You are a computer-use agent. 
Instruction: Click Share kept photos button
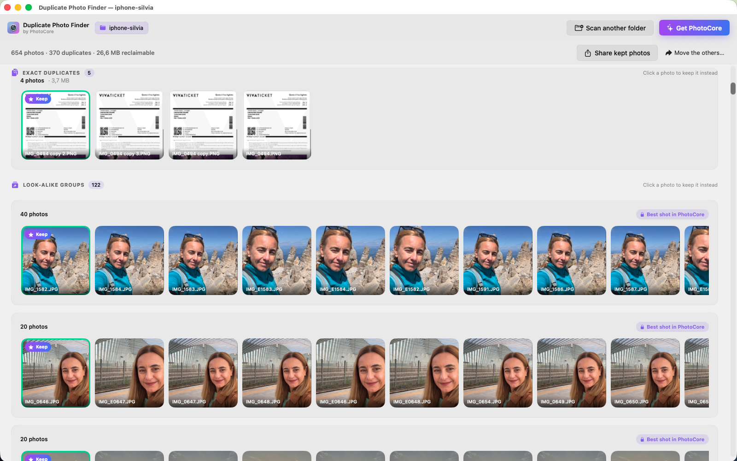point(617,53)
